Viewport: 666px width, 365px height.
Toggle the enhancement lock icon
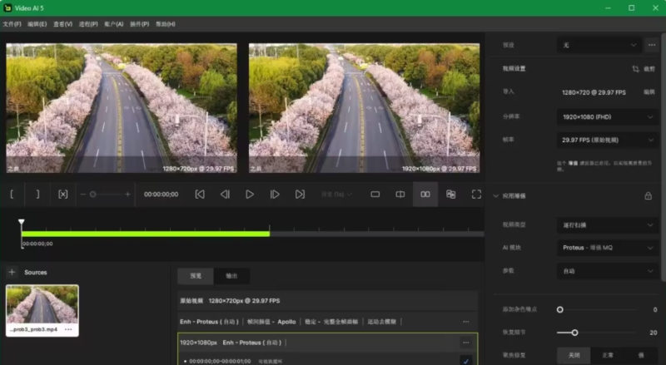pos(648,195)
